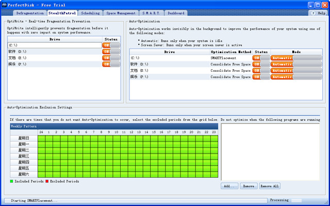Click the hour 12 column header
Viewport: 330px width, 206px height.
click(131, 132)
